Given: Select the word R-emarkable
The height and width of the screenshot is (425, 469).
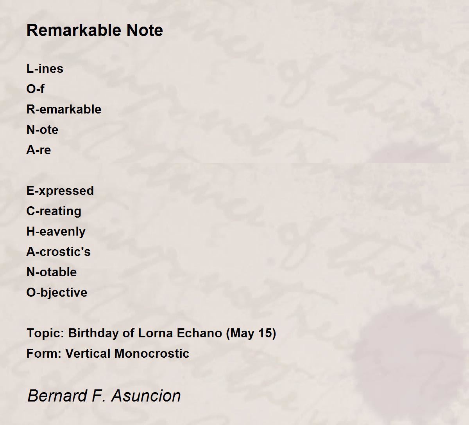Looking at the screenshot, I should 64,110.
